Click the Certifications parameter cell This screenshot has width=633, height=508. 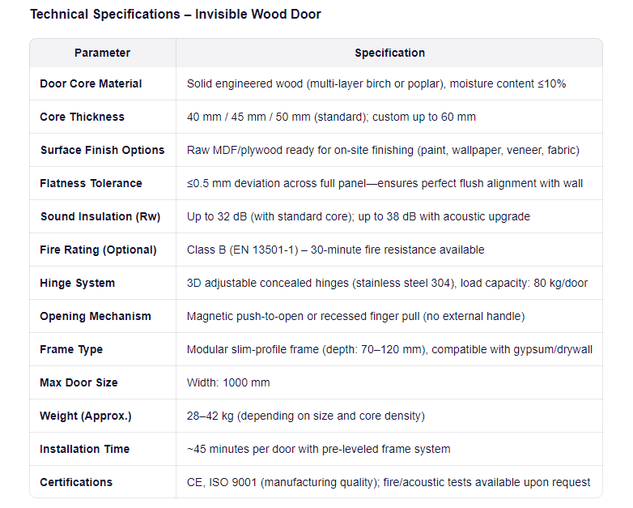click(76, 482)
